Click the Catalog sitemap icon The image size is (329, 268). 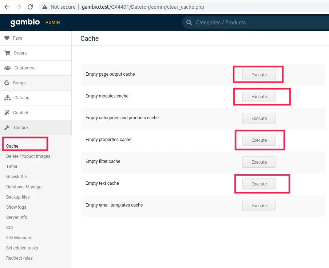[x=7, y=98]
